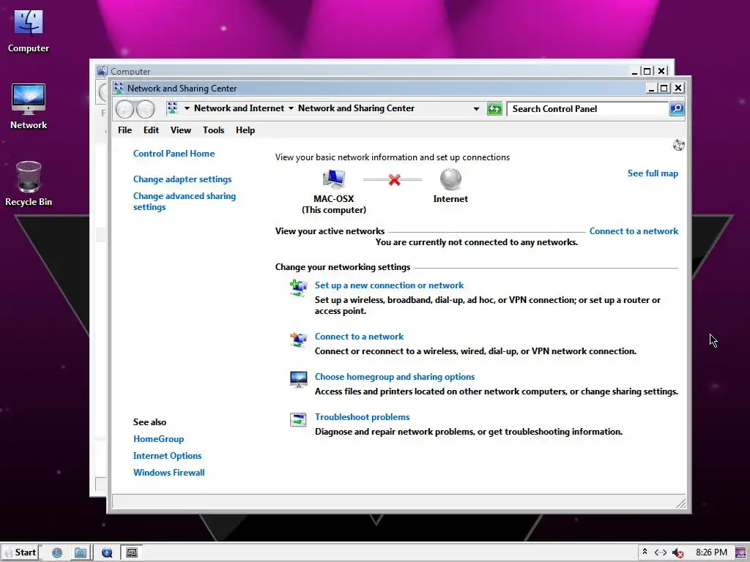
Task: Click the Start button
Action: click(21, 552)
